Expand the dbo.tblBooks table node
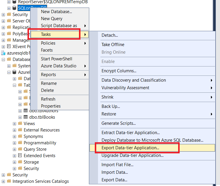Viewport: 220px width, 186px height. (x=20, y=117)
